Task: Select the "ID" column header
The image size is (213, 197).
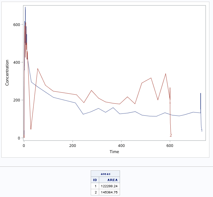Action: pyautogui.click(x=95, y=180)
